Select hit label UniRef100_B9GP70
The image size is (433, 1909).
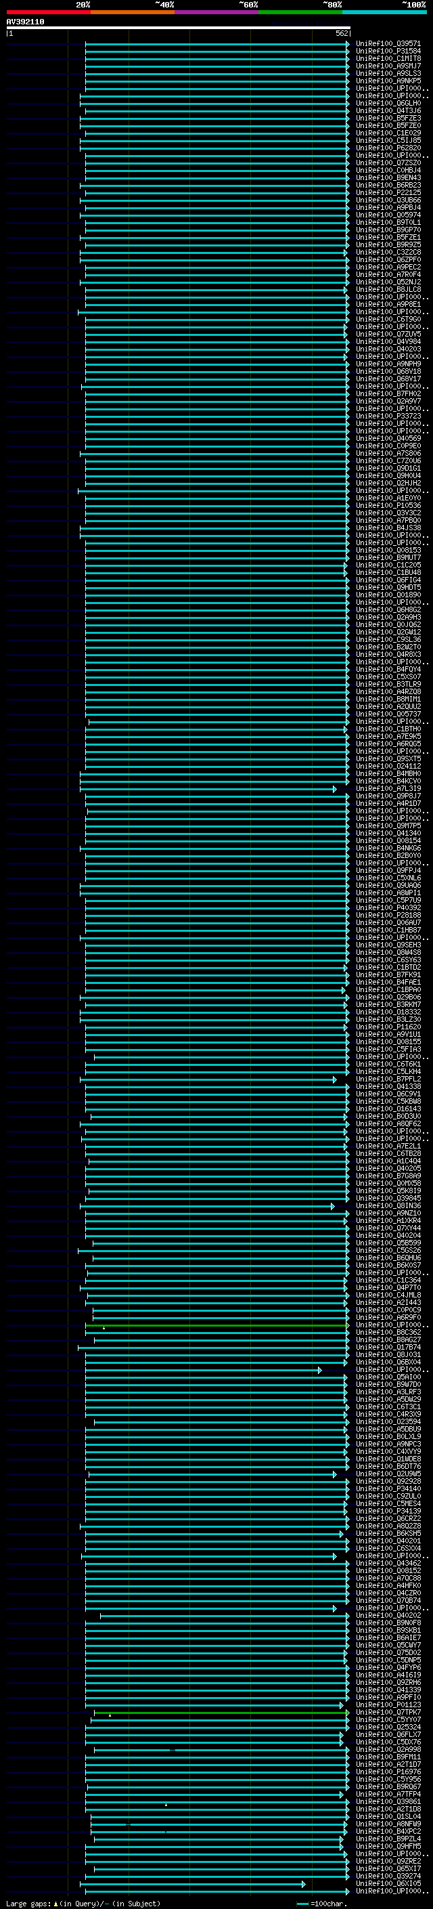388,230
